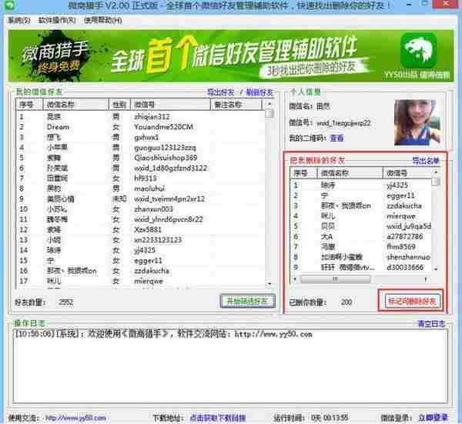This screenshot has width=462, height=424.
Task: Click the app icon in the title bar
Action: (8, 7)
